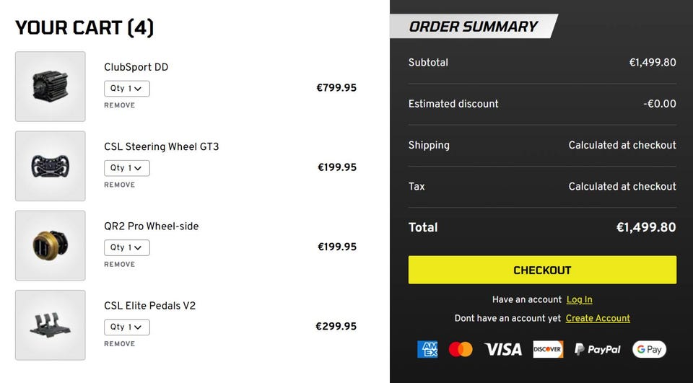Remove QR2 Pro Wheel-side from cart
The image size is (693, 383).
[x=119, y=264]
